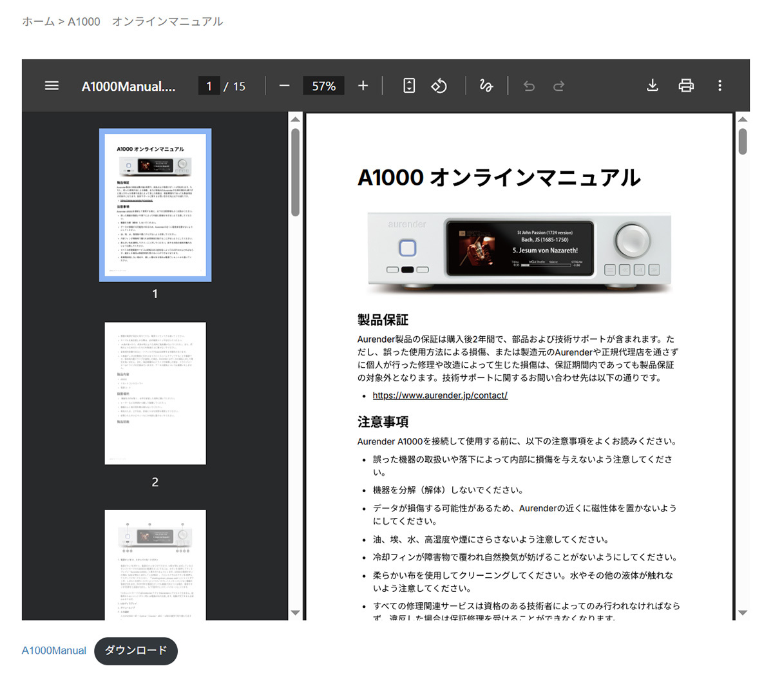Open the page 3 thumbnail
The image size is (773, 684).
pyautogui.click(x=155, y=564)
